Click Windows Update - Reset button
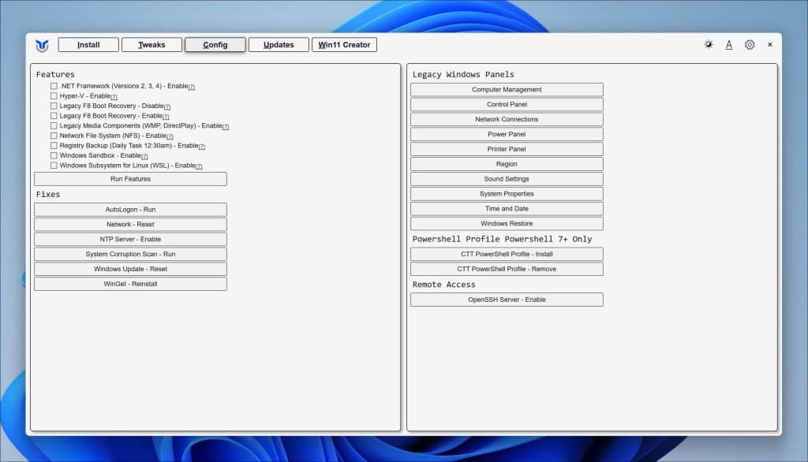The height and width of the screenshot is (462, 808). tap(130, 269)
